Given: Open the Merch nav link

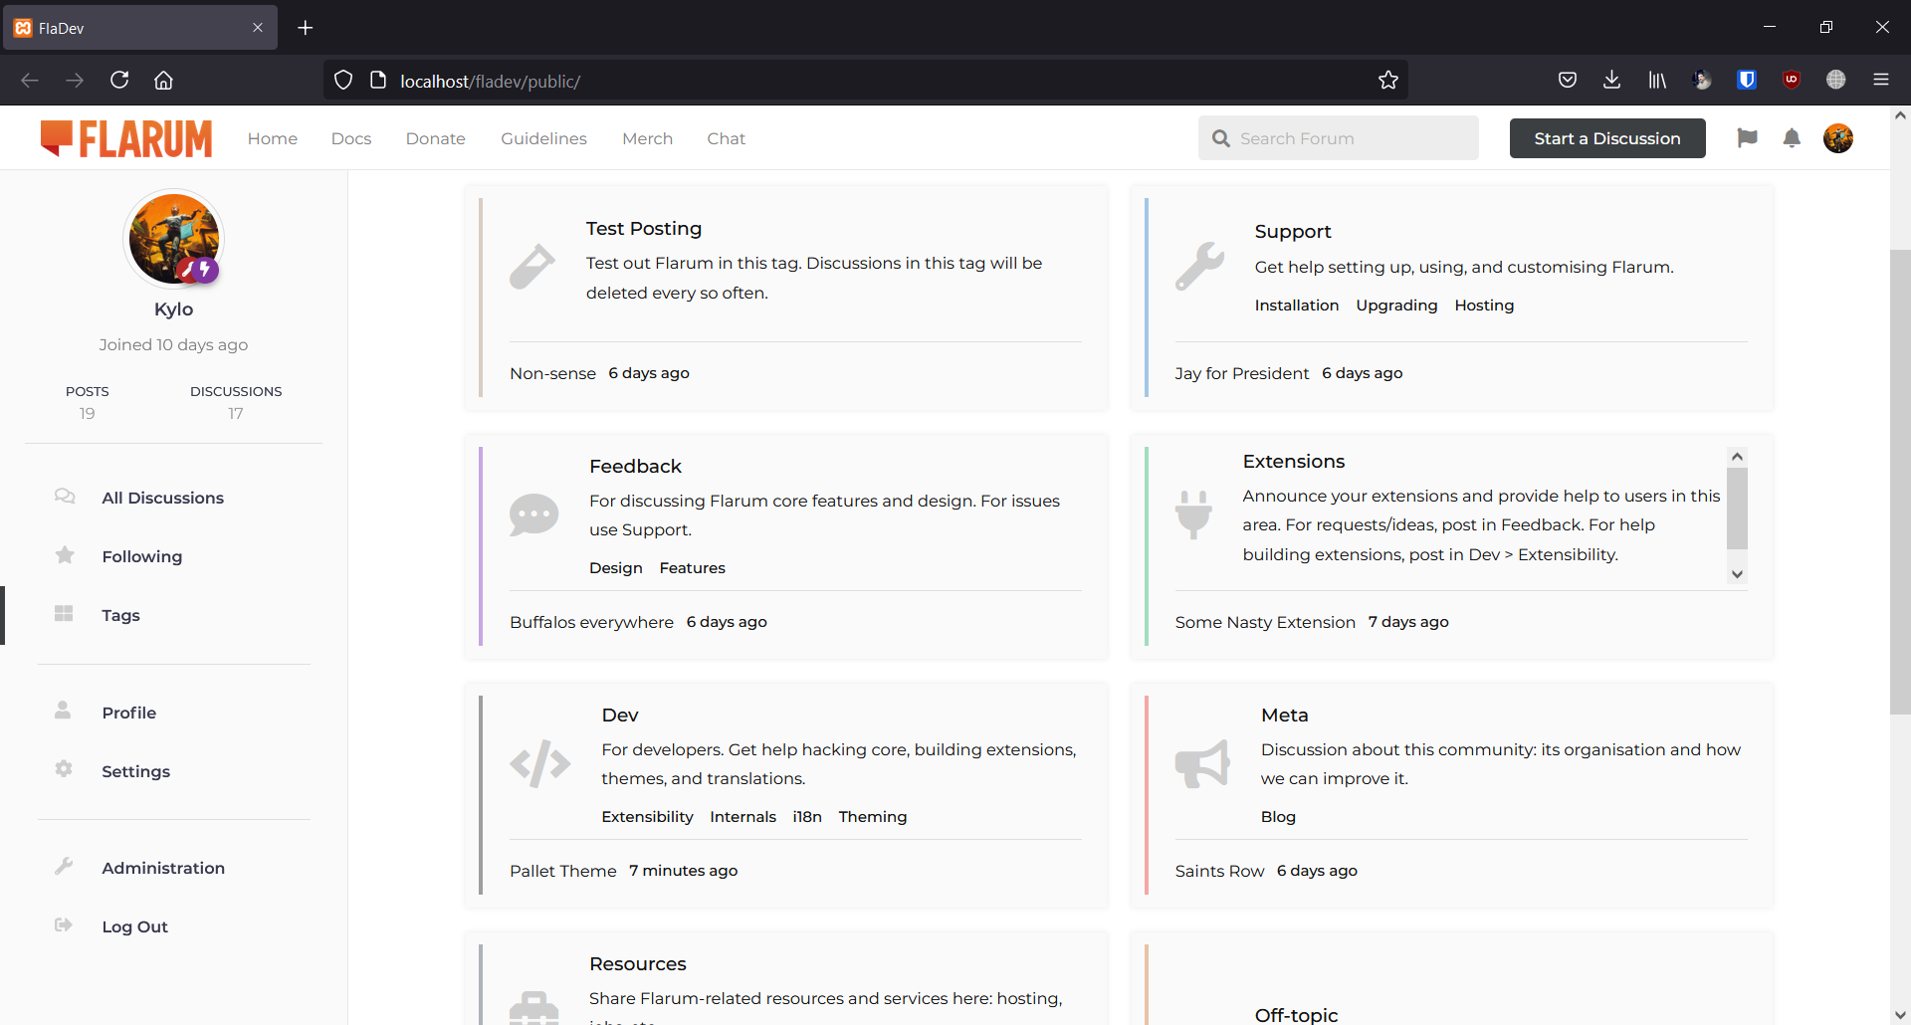Looking at the screenshot, I should (648, 138).
